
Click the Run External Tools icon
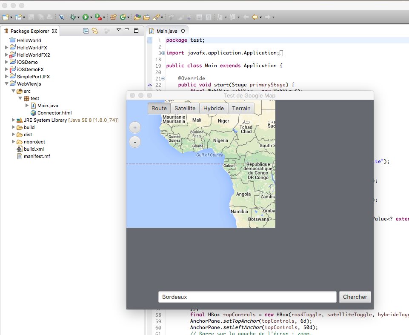coord(98,17)
